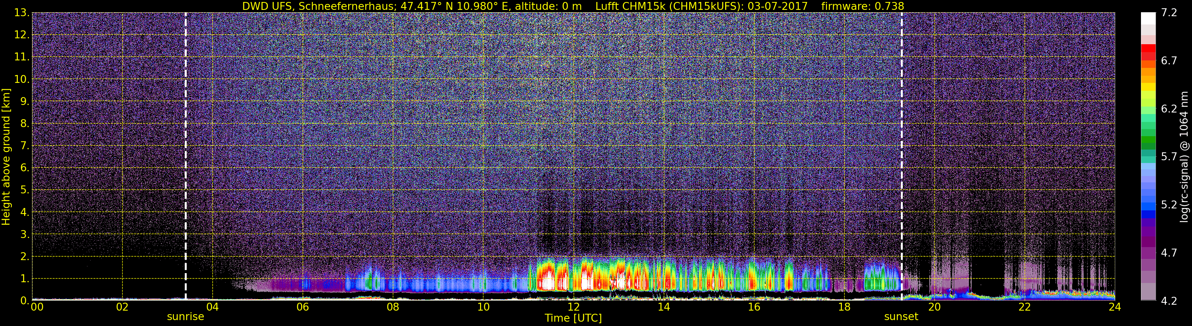This screenshot has width=1192, height=326.
Task: Click the time axis tick '18'
Action: [844, 307]
